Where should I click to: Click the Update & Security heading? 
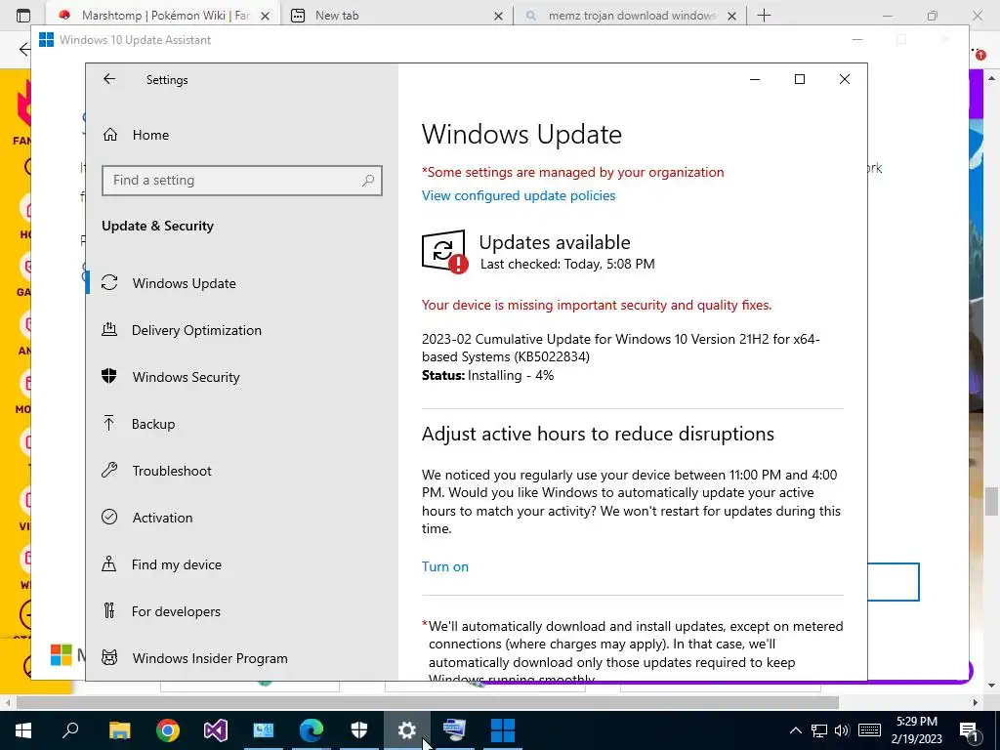(157, 226)
